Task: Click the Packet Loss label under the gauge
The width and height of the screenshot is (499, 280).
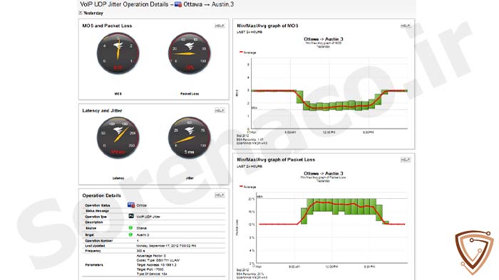Action: [x=190, y=94]
